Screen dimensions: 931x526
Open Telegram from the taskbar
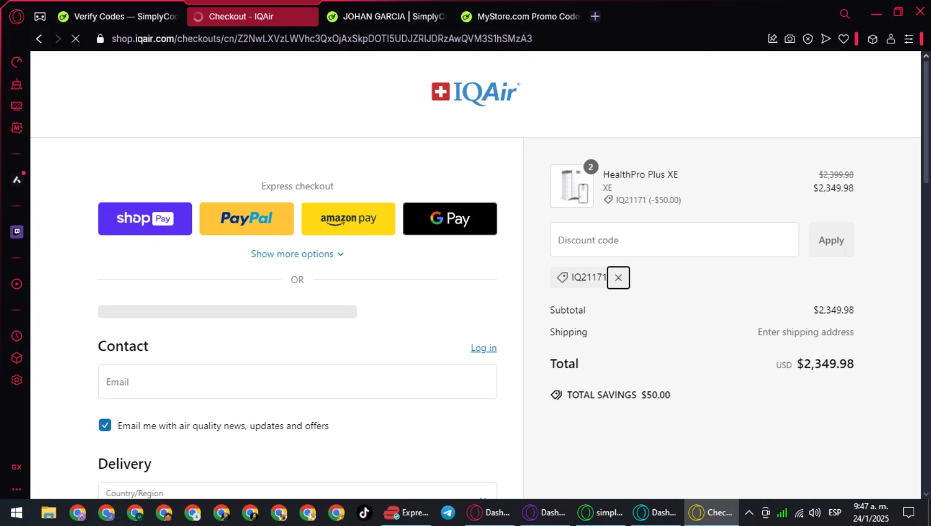click(448, 512)
